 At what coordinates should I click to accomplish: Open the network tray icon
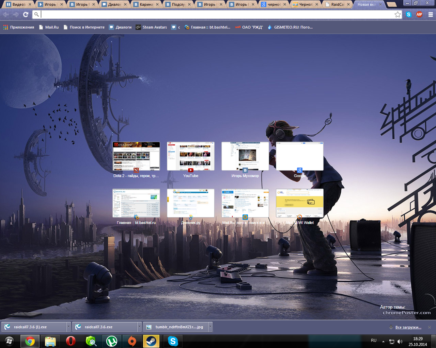(x=392, y=342)
